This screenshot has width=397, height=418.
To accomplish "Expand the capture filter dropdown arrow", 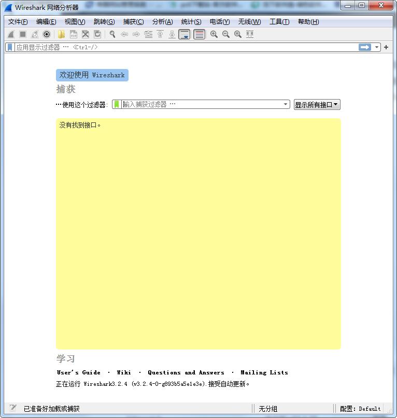I will coord(286,104).
